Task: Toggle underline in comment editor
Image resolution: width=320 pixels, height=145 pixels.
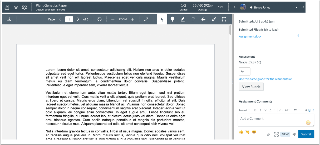Action: click(x=265, y=110)
